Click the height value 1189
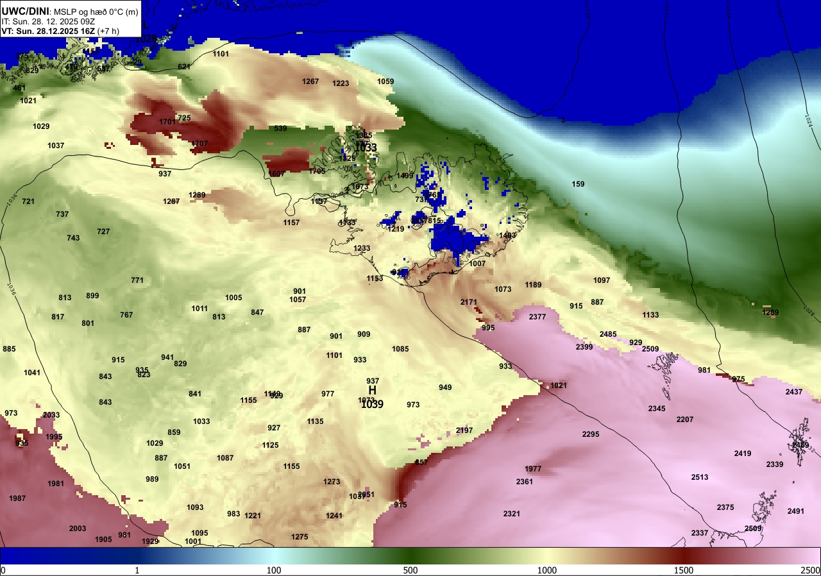821x576 pixels. tap(533, 285)
